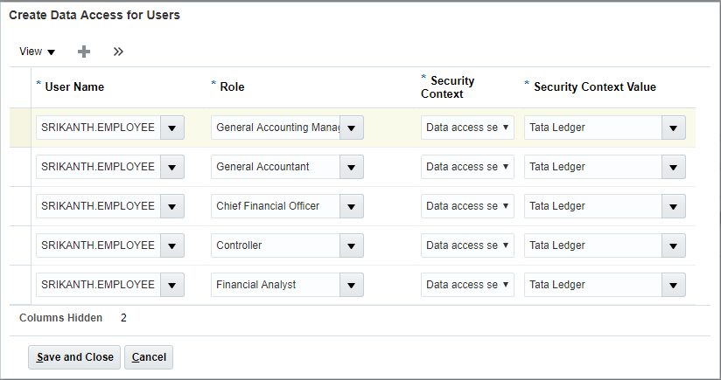This screenshot has width=721, height=380.
Task: Expand Tata Ledger dropdown in Financial Analyst row
Action: point(673,285)
